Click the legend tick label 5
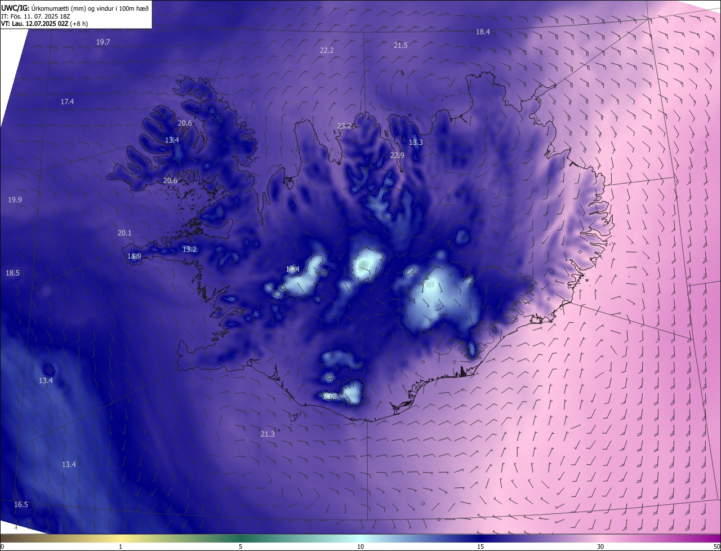Screen dimensions: 721x551 [241, 546]
